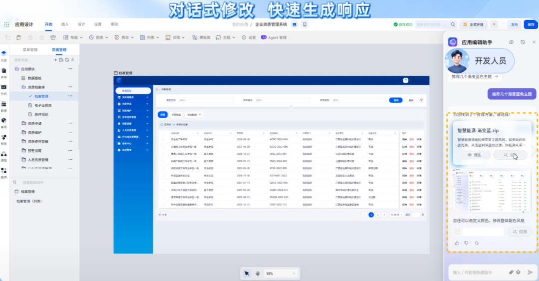Select the 页面 sidebar icon
The height and width of the screenshot is (281, 539).
4,56
